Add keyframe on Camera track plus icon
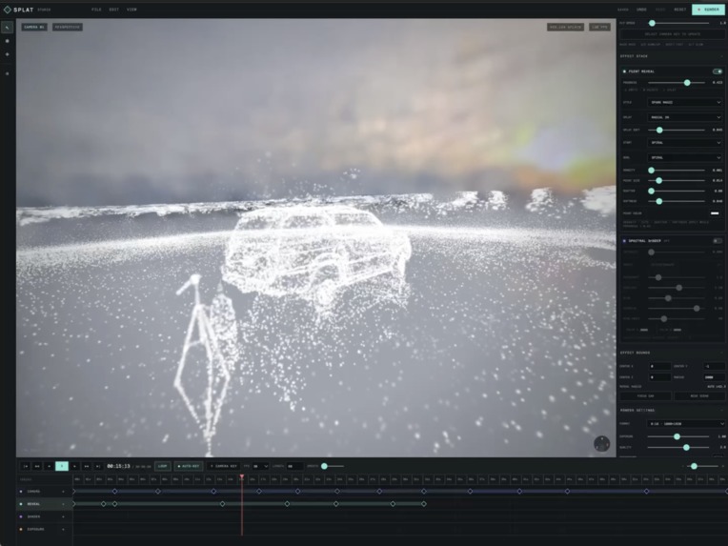 63,492
